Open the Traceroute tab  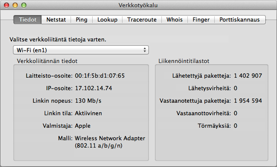[142, 19]
